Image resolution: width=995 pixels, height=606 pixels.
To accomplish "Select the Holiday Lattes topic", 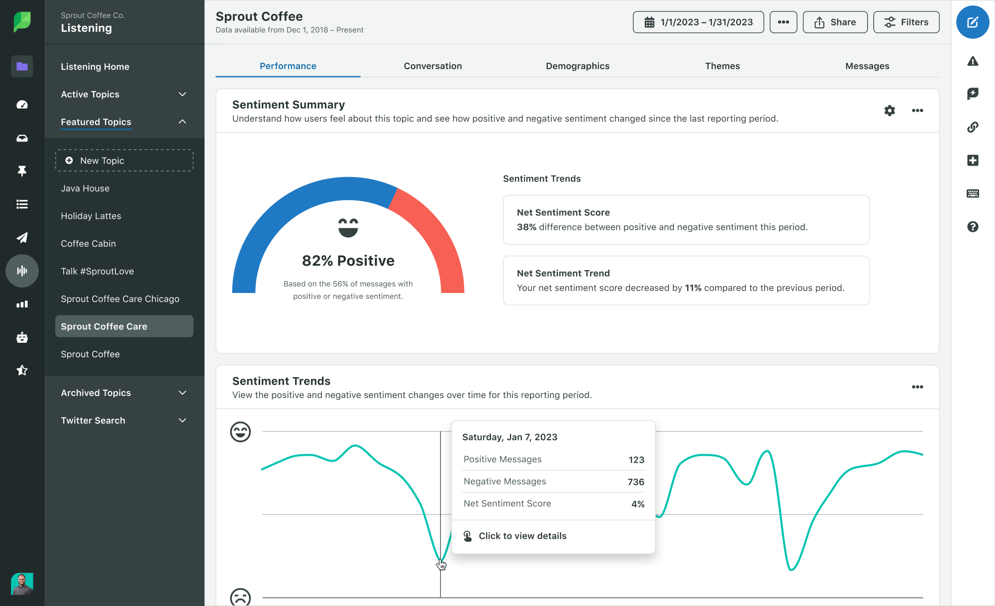I will 90,215.
